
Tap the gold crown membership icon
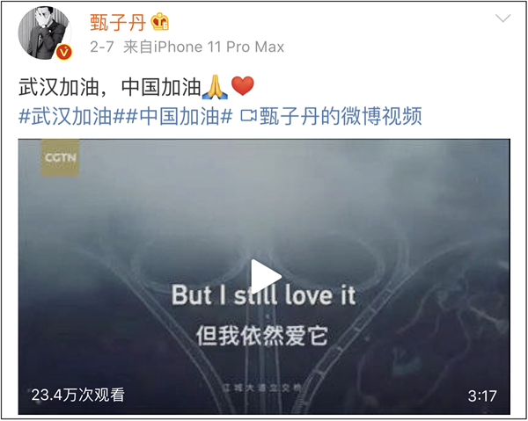pos(159,22)
